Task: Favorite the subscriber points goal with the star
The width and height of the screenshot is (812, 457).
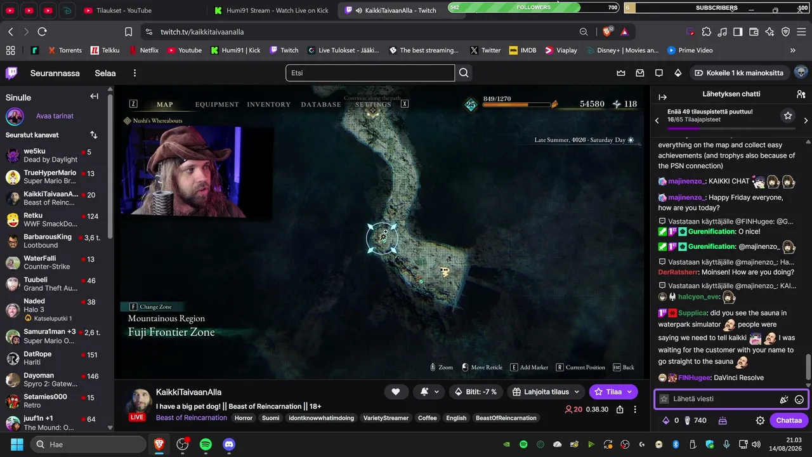Action: [787, 116]
